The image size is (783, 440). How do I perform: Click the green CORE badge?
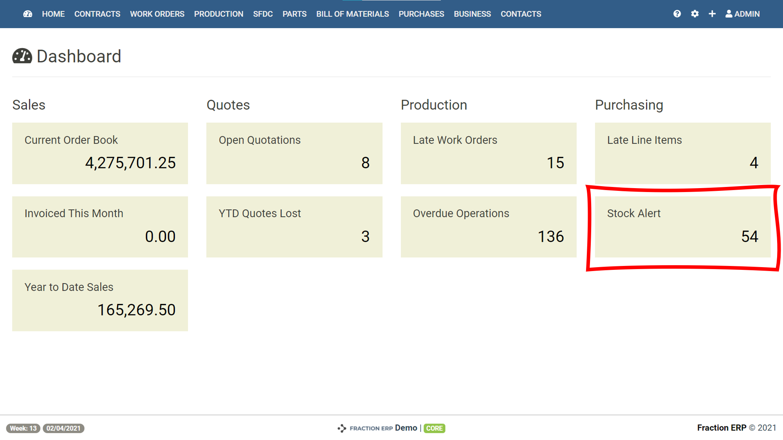click(434, 428)
